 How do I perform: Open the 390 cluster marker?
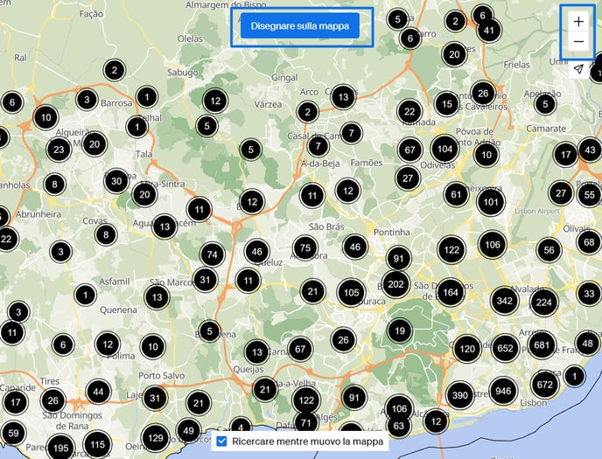[460, 395]
